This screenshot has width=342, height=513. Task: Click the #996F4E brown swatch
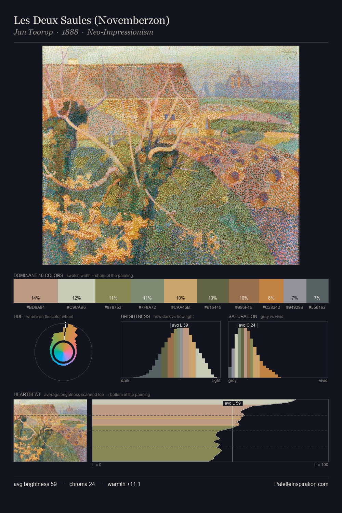click(x=244, y=291)
